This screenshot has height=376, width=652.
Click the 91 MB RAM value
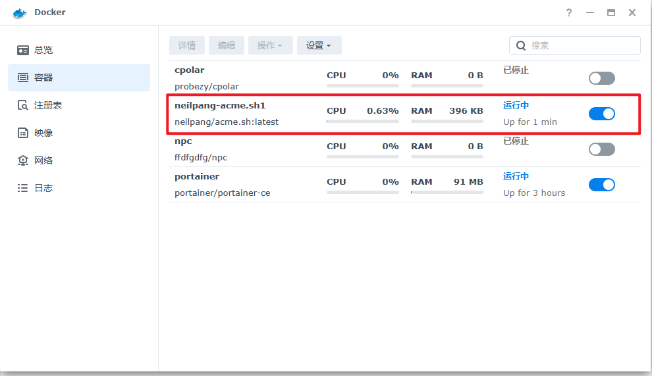[x=469, y=182]
